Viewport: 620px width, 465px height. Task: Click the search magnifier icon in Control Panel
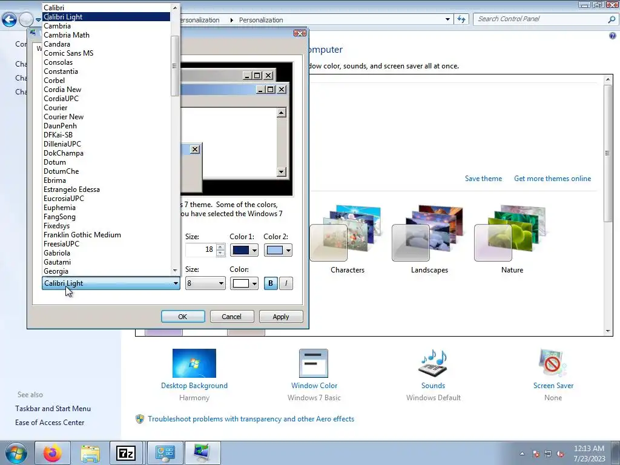(612, 19)
